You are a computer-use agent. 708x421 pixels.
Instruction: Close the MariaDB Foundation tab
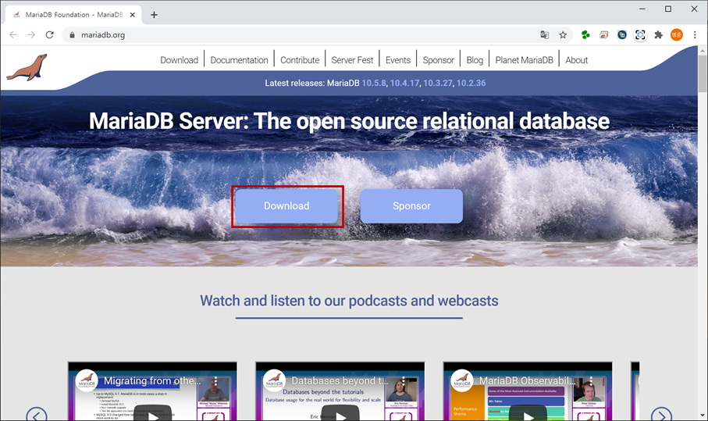click(132, 15)
